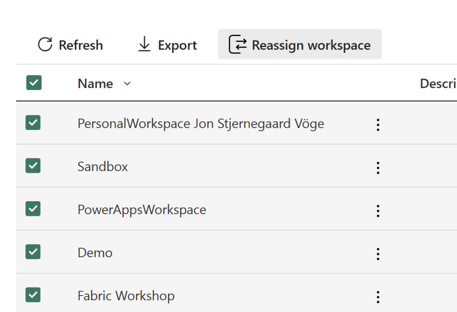Deselect the PersonalWorkspace row checkbox
This screenshot has height=312, width=457.
click(x=33, y=123)
